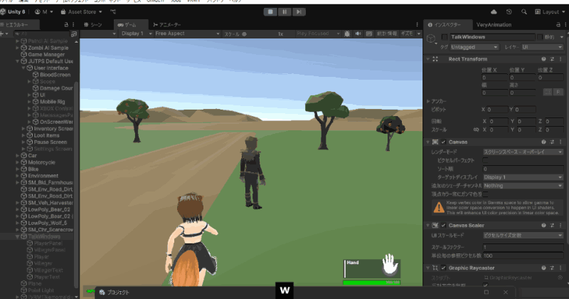Viewport: 569px width, 299px height.
Task: Mute audio in Game view
Action: click(x=358, y=33)
